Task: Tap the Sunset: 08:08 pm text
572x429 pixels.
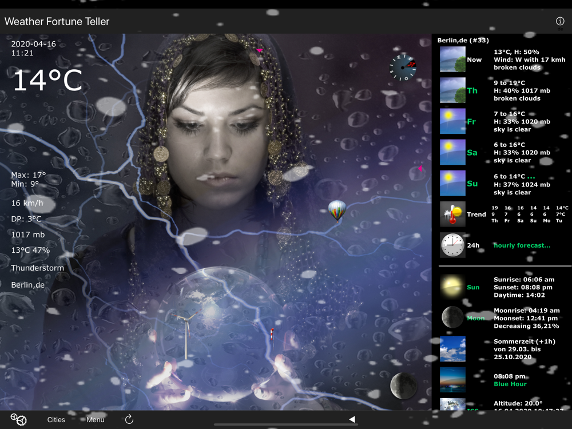Action: click(x=523, y=287)
